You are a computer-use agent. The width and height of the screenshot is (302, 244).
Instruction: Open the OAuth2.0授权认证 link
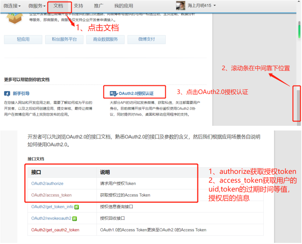click(x=136, y=94)
